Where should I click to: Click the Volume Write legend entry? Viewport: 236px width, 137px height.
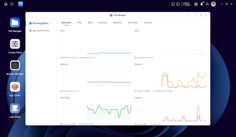point(156,124)
